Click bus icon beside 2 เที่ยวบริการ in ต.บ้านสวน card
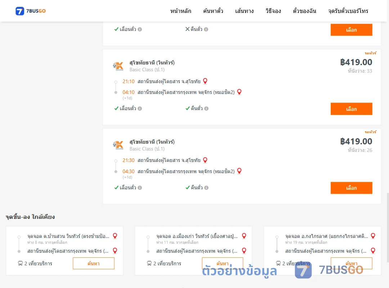The image size is (389, 288). 20,264
